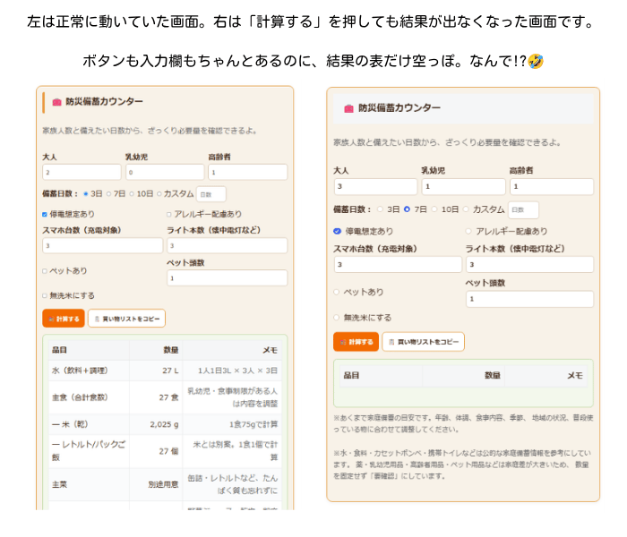Click the ー米（乾） row cell
Image resolution: width=627 pixels, height=537 pixels.
point(89,424)
